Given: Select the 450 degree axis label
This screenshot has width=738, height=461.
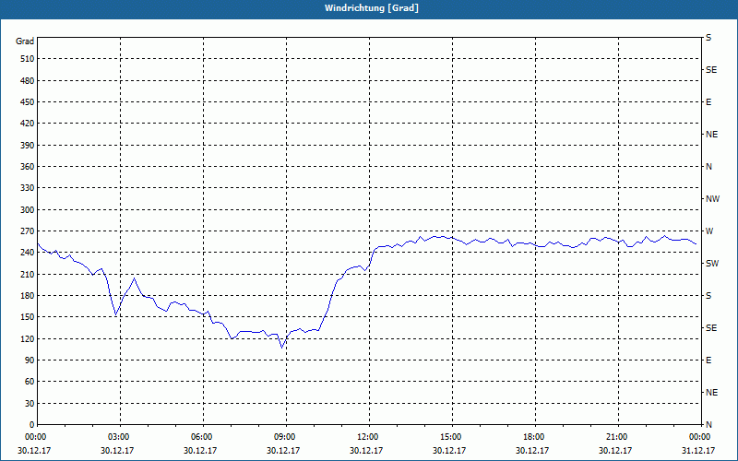Looking at the screenshot, I should click(x=27, y=102).
